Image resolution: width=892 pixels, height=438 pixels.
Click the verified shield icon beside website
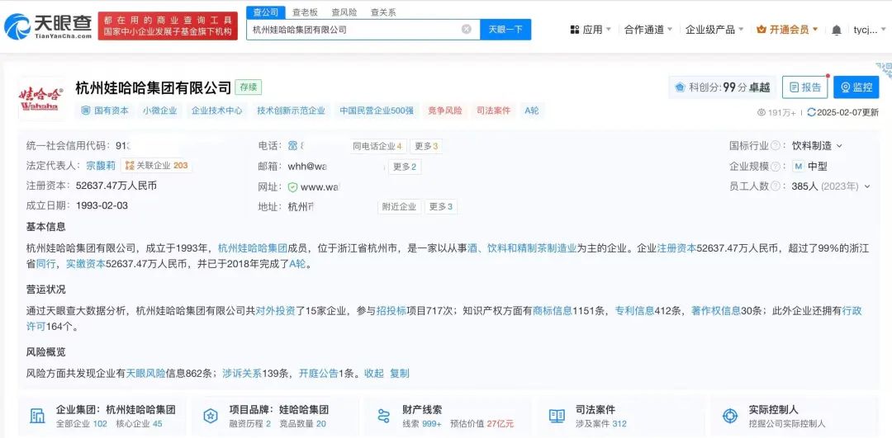[292, 187]
